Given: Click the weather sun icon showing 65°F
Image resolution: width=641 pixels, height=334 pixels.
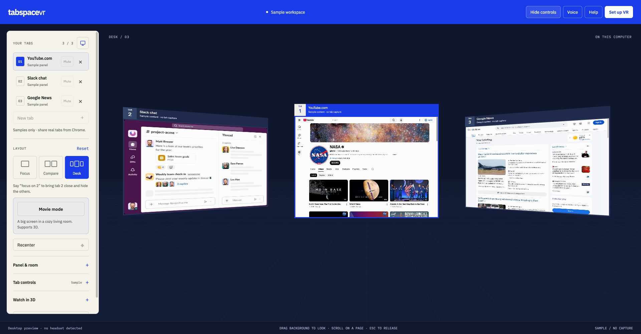Looking at the screenshot, I should tap(575, 137).
